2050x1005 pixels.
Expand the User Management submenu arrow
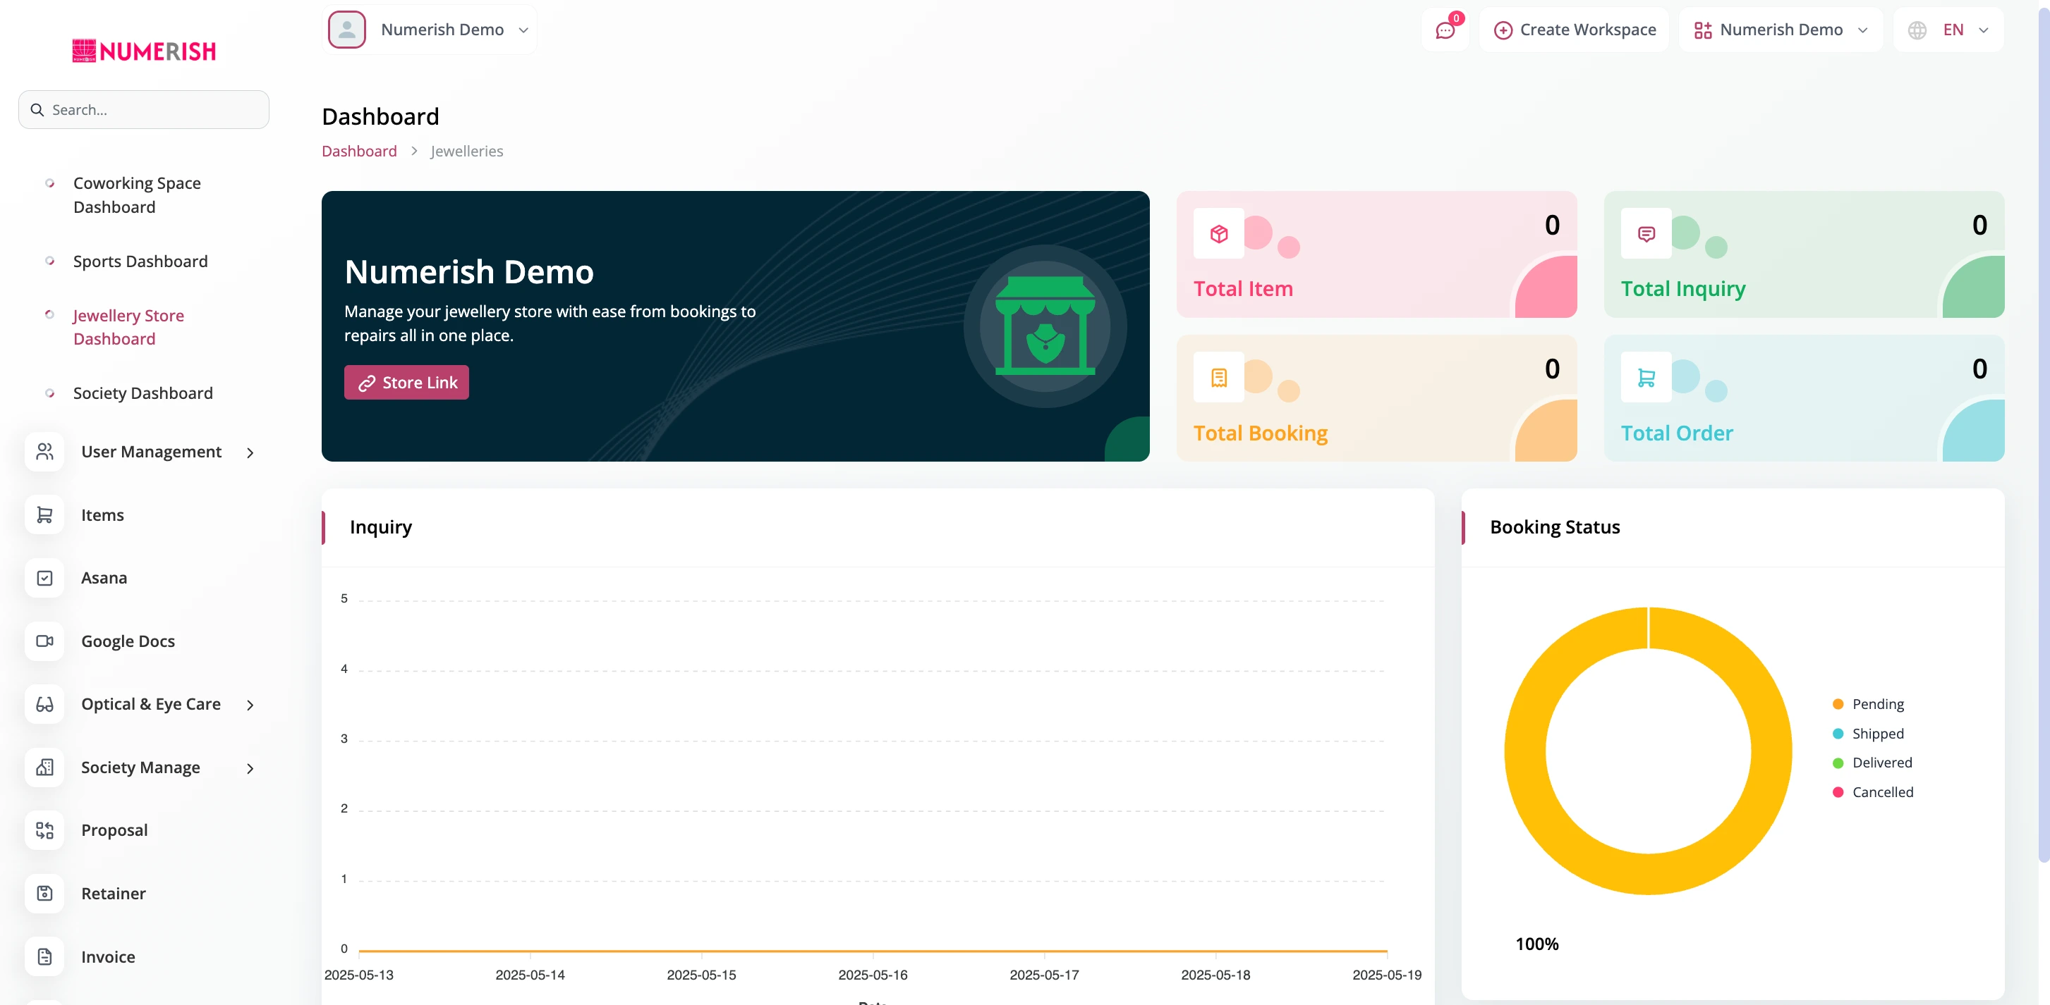pyautogui.click(x=250, y=452)
